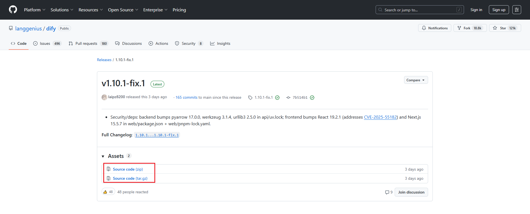Image resolution: width=530 pixels, height=214 pixels.
Task: Click thumbs up reaction button 48
Action: [108, 192]
